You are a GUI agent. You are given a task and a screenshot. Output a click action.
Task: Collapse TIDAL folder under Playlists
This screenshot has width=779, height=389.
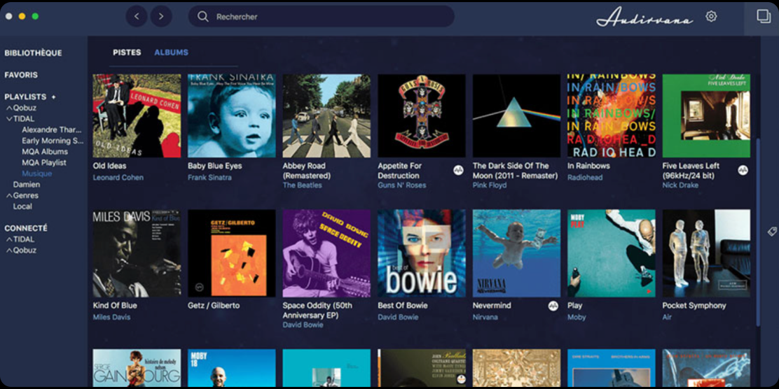pyautogui.click(x=9, y=119)
